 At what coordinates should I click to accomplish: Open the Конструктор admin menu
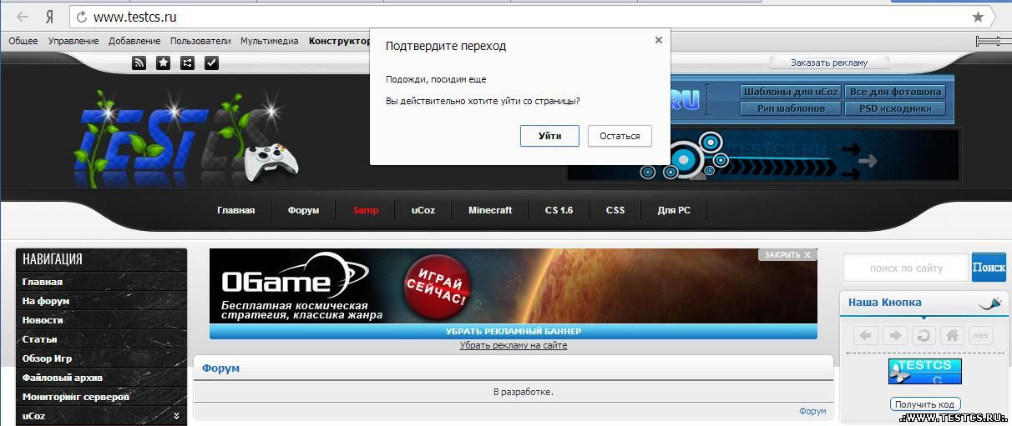tap(339, 41)
